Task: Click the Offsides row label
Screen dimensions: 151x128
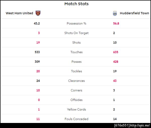Action: pos(77,100)
